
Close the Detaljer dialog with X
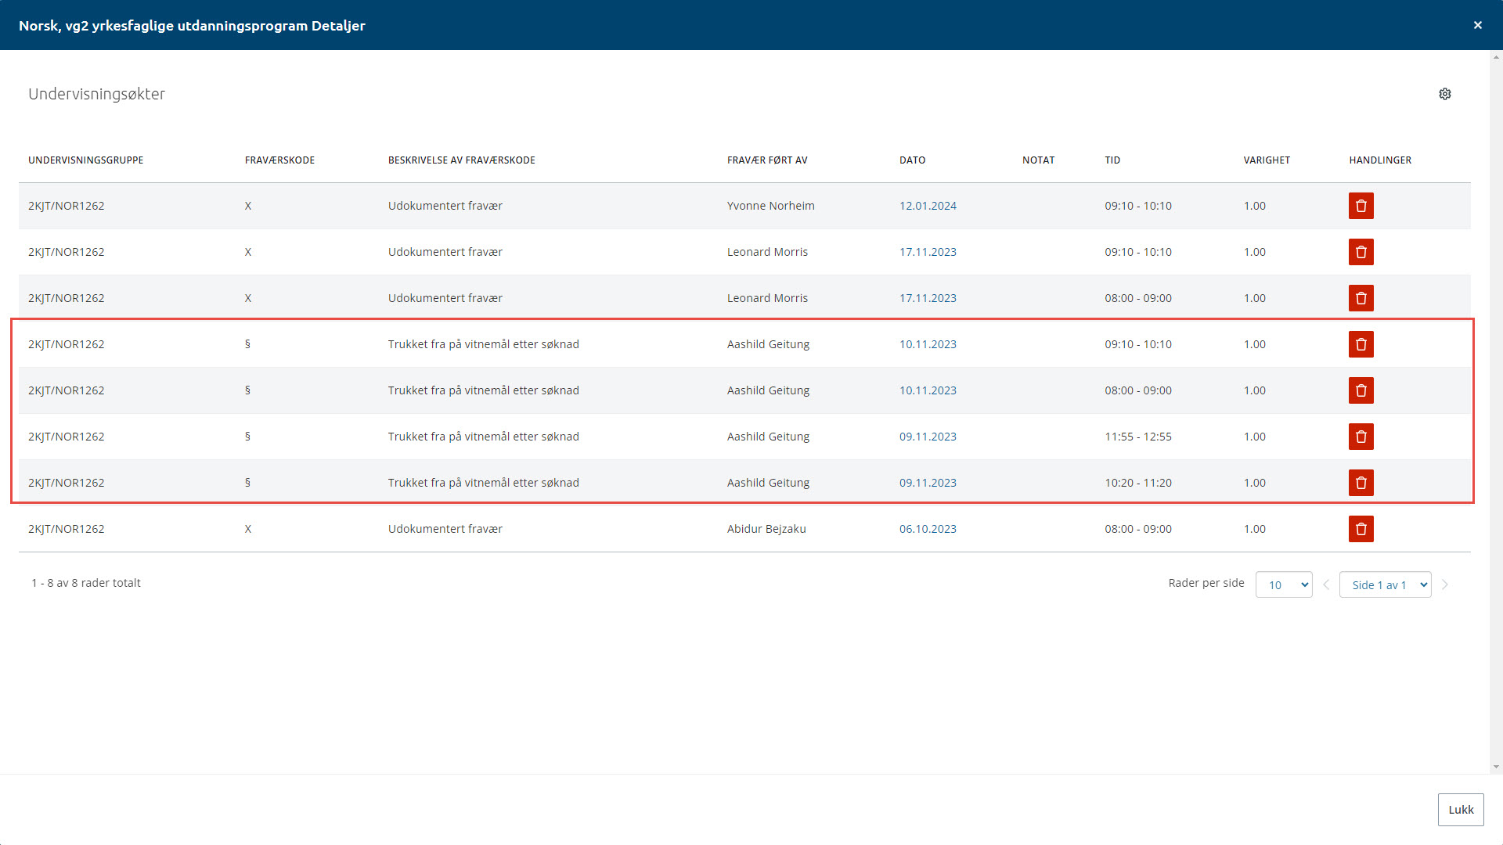click(1478, 25)
